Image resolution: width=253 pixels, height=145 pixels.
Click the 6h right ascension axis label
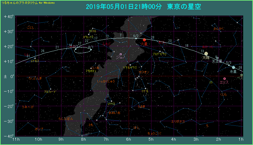[x=128, y=140]
